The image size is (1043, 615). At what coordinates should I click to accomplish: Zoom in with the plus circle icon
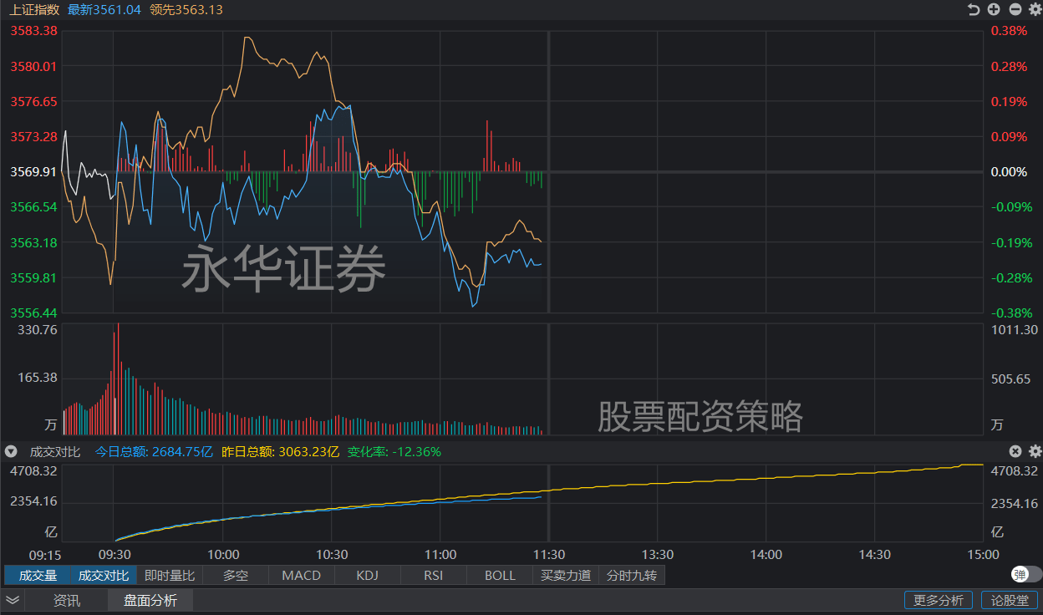tap(994, 10)
